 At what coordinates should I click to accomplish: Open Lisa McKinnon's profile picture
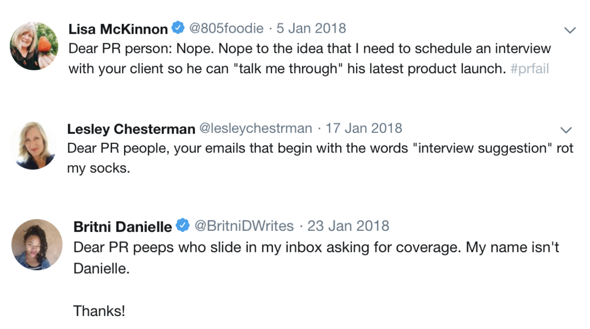tap(34, 46)
